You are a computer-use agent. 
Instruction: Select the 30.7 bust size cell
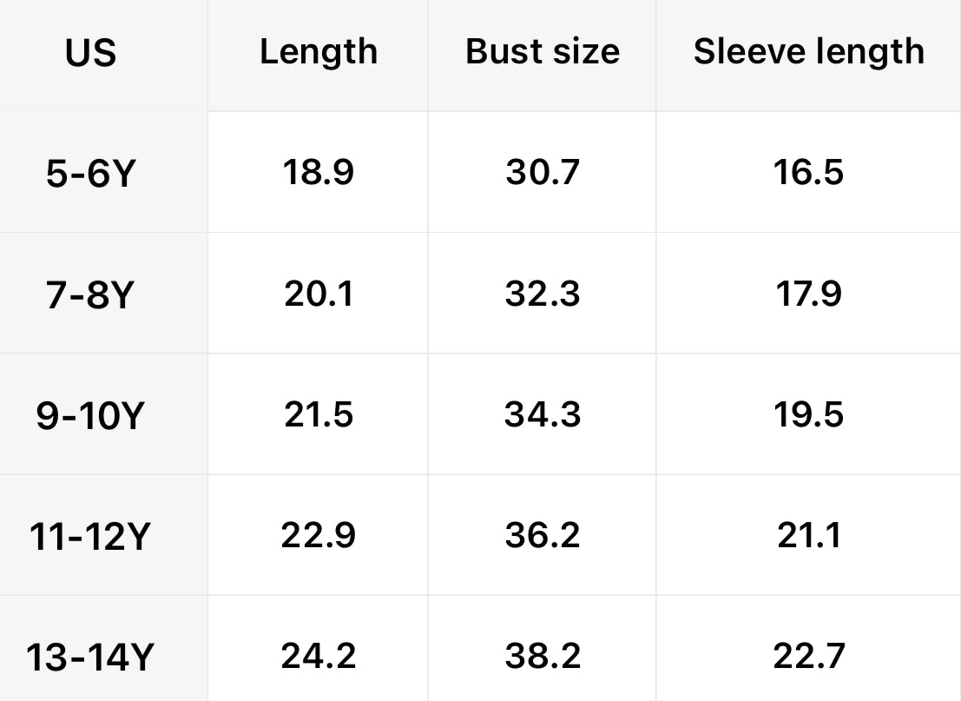pyautogui.click(x=543, y=172)
